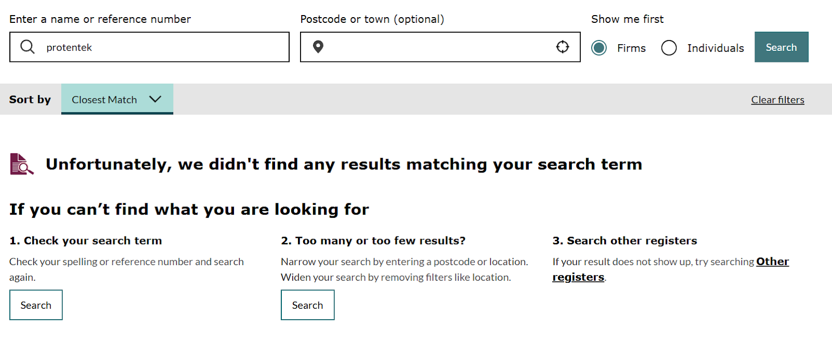Click Search under Too many or too few results
832x342 pixels.
click(x=308, y=305)
